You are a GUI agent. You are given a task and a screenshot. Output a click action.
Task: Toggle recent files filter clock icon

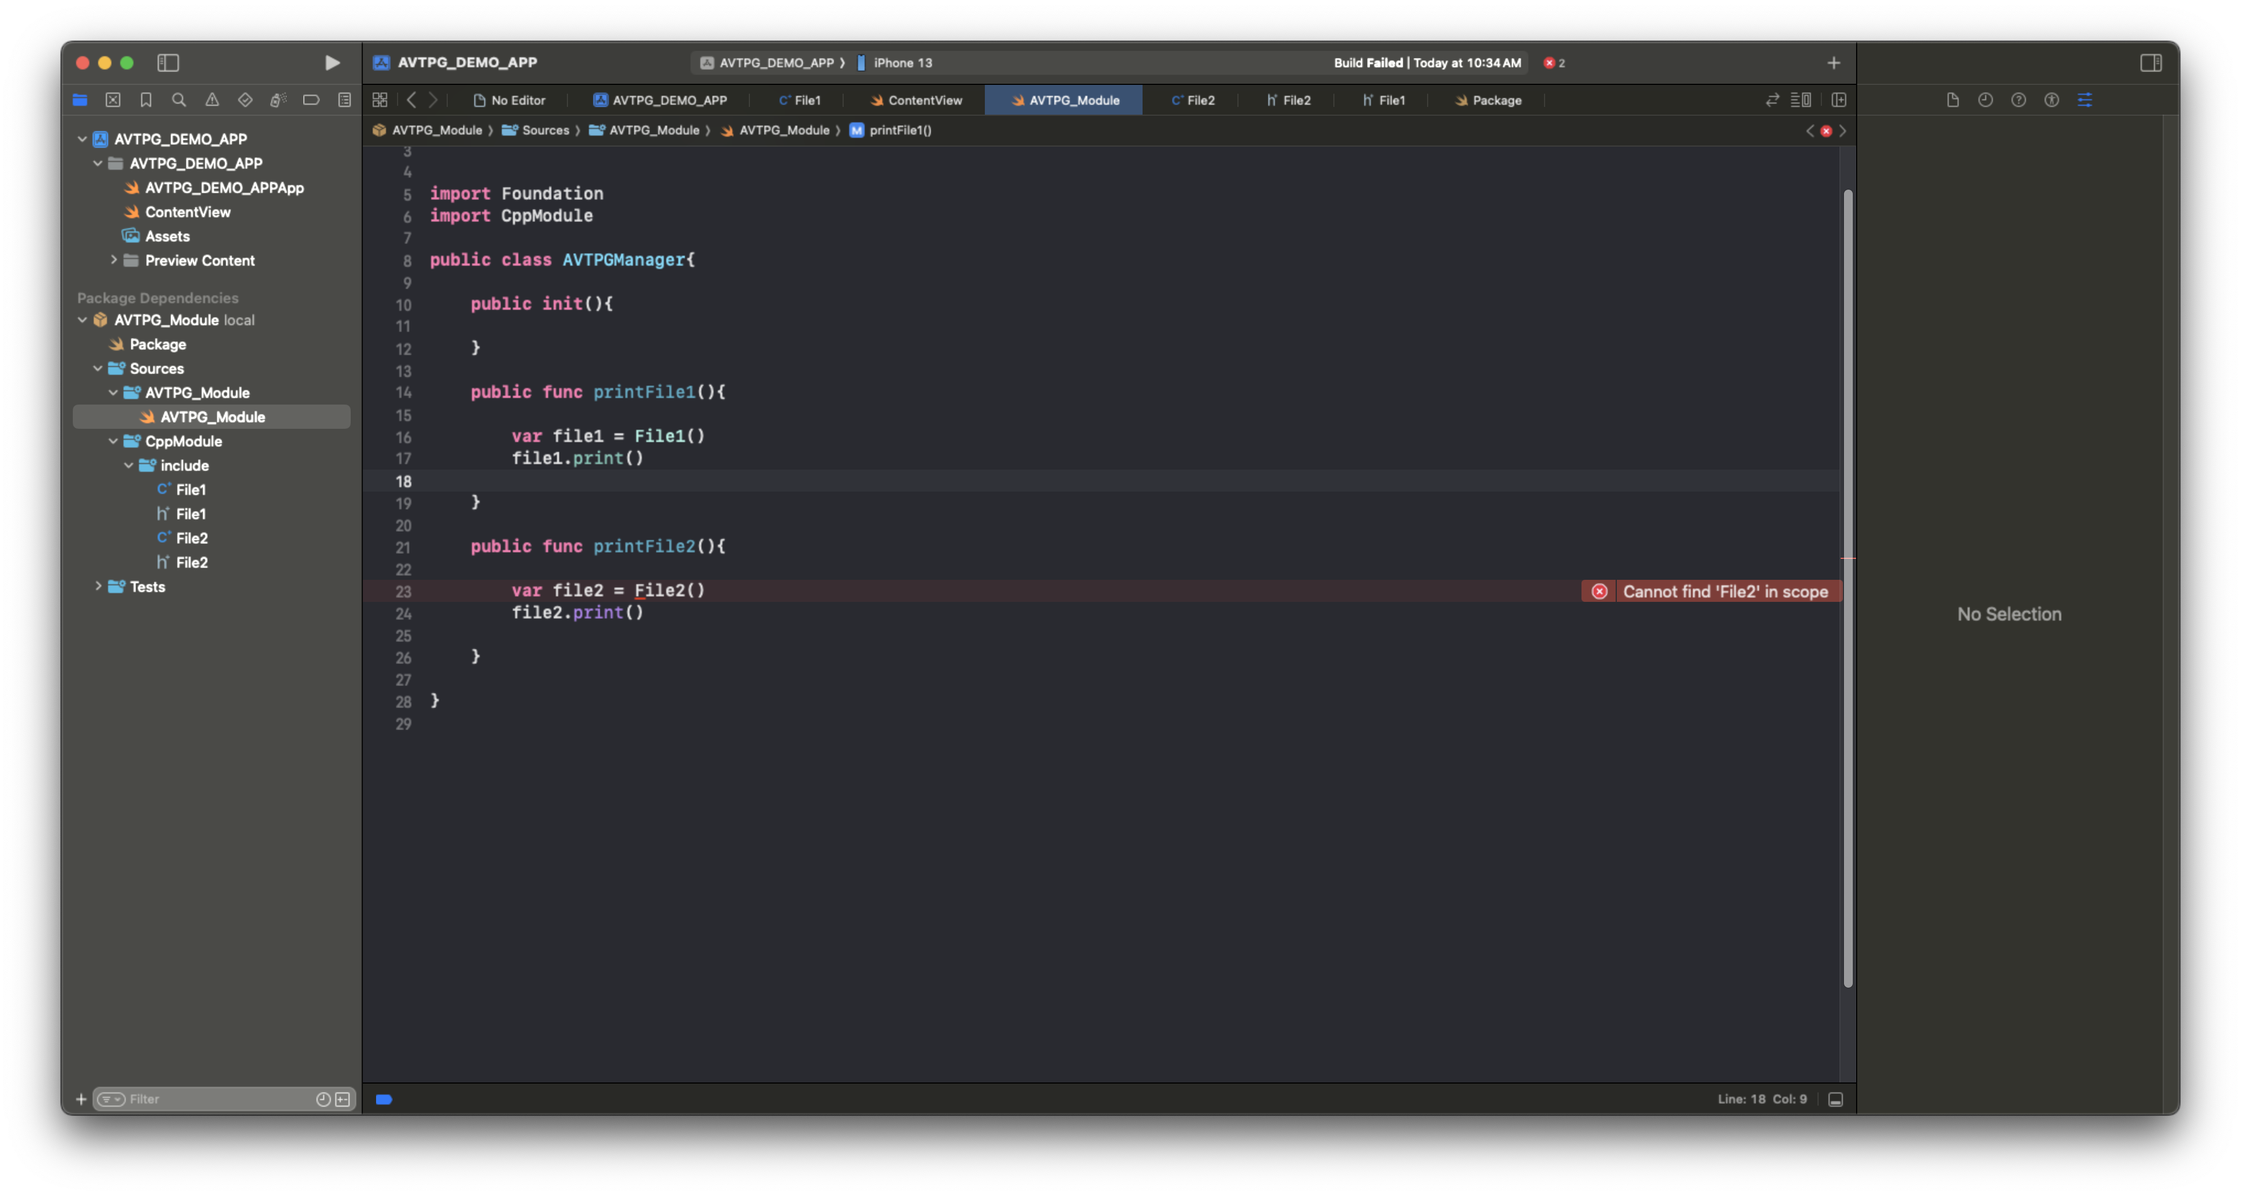323,1100
